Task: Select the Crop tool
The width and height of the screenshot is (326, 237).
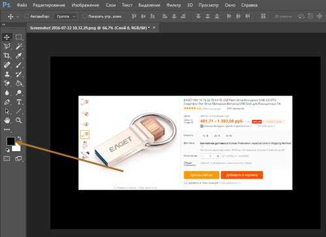Action: [x=7, y=55]
